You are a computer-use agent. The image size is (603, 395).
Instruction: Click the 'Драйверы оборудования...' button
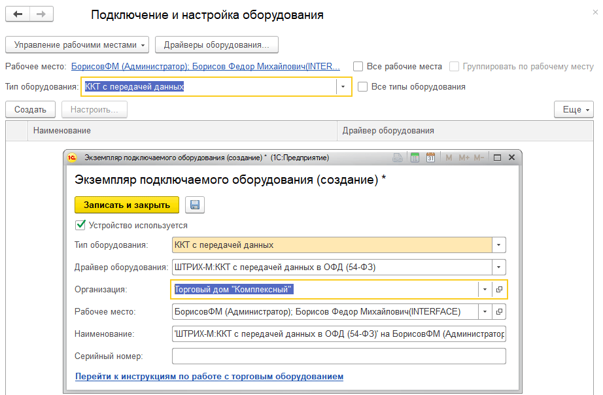click(216, 44)
